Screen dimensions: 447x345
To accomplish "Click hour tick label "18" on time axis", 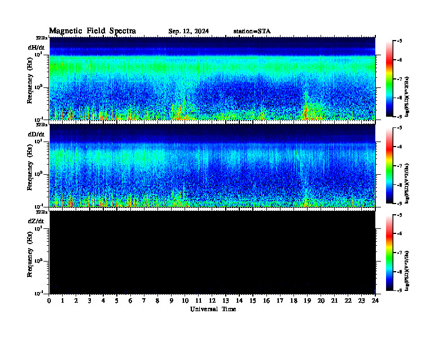I will 293,301.
